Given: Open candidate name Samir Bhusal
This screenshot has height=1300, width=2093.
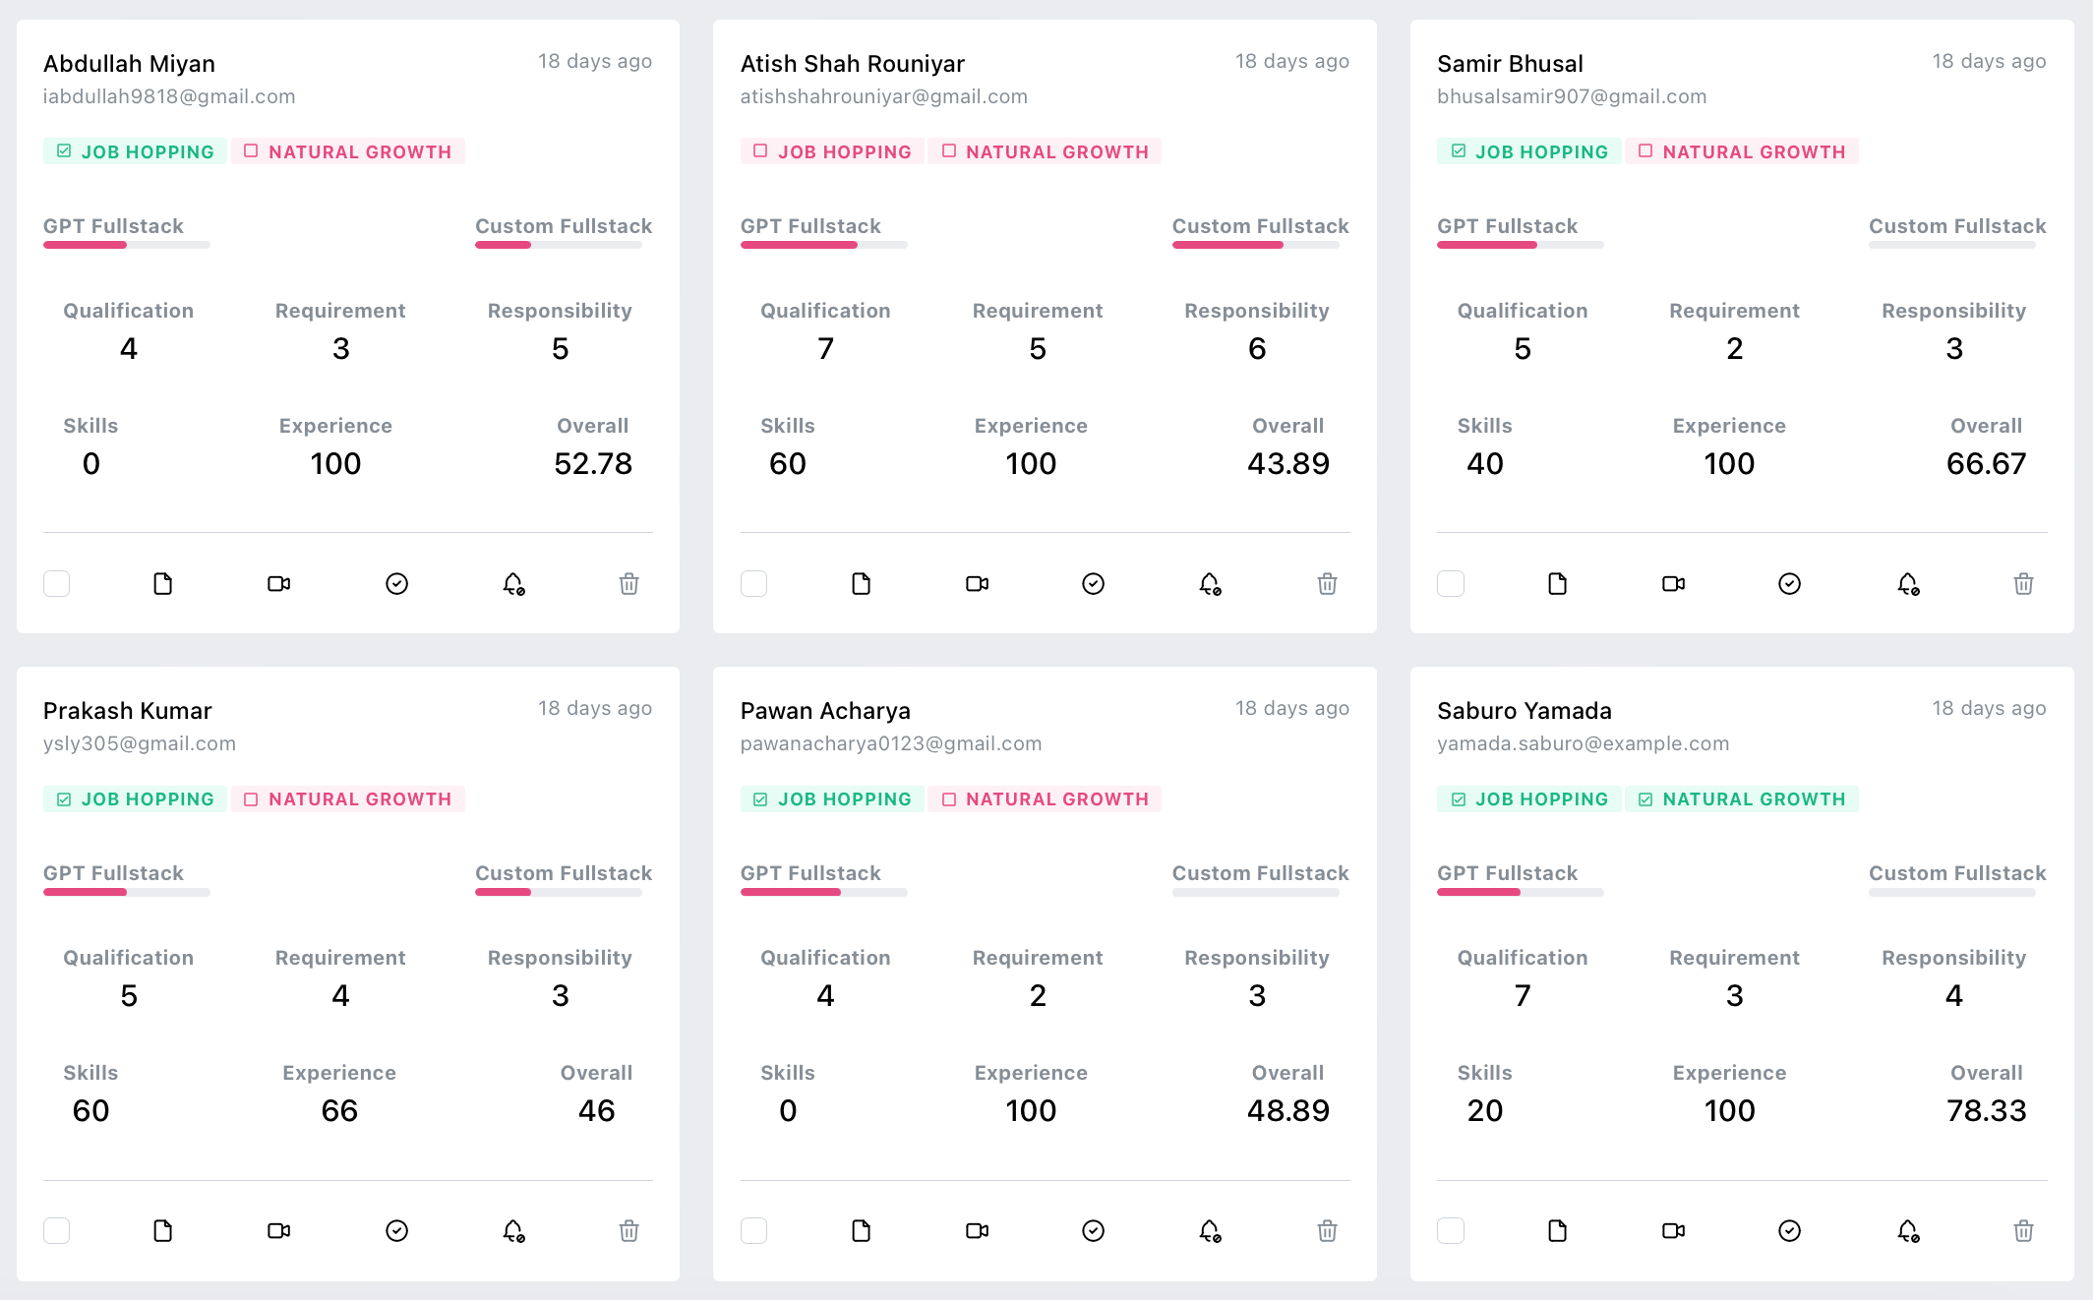Looking at the screenshot, I should pos(1510,64).
